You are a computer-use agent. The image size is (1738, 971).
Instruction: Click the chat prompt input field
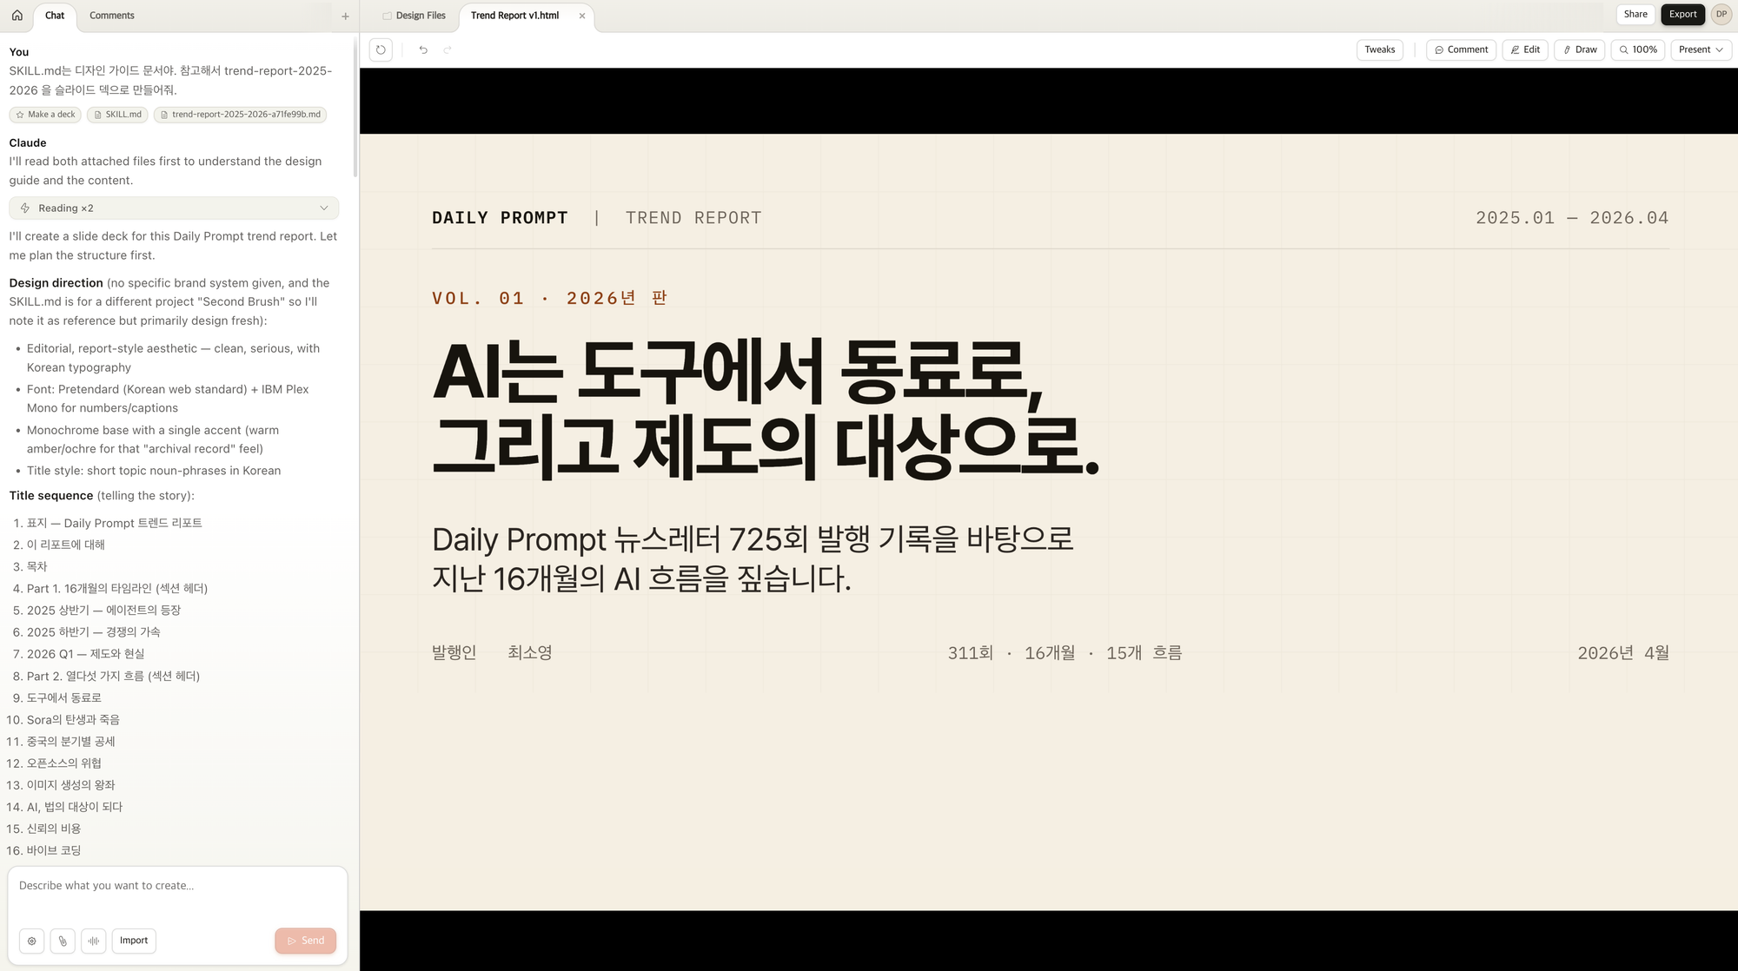177,895
